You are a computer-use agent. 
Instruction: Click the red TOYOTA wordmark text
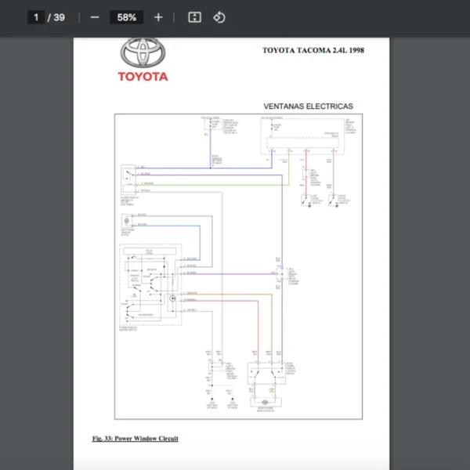point(143,77)
